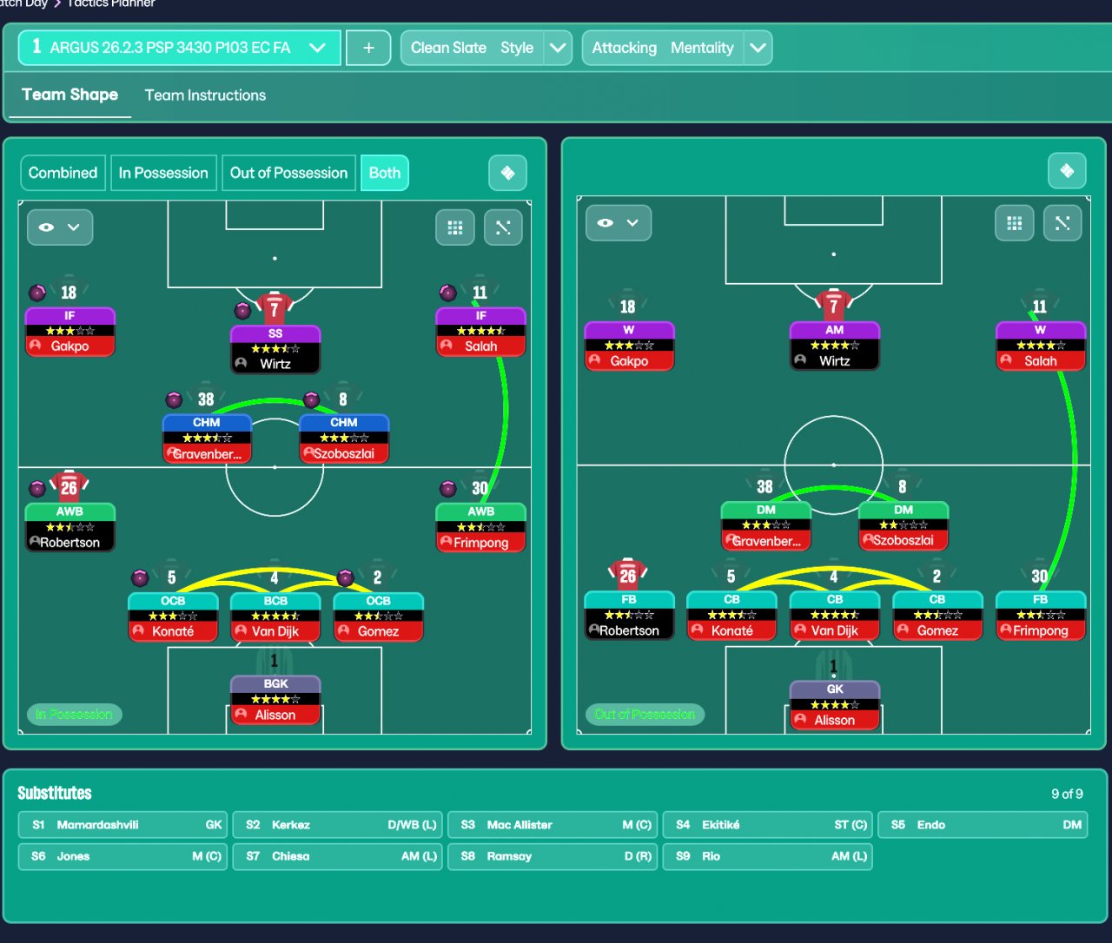Click the 9 of 9 substitutes count
The width and height of the screenshot is (1112, 943).
click(x=1067, y=794)
